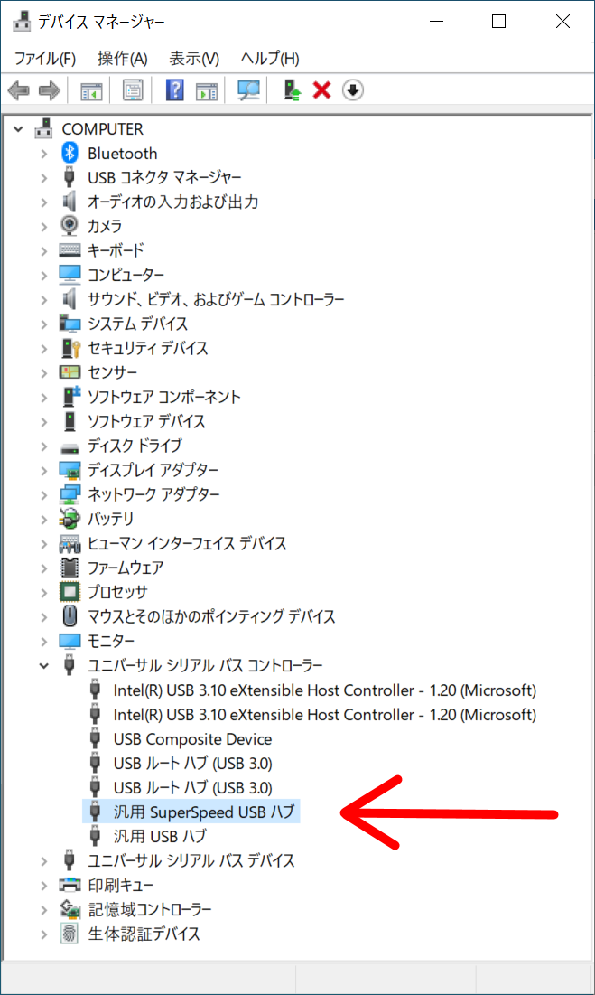Click the show/hide action pane icon

point(207,90)
